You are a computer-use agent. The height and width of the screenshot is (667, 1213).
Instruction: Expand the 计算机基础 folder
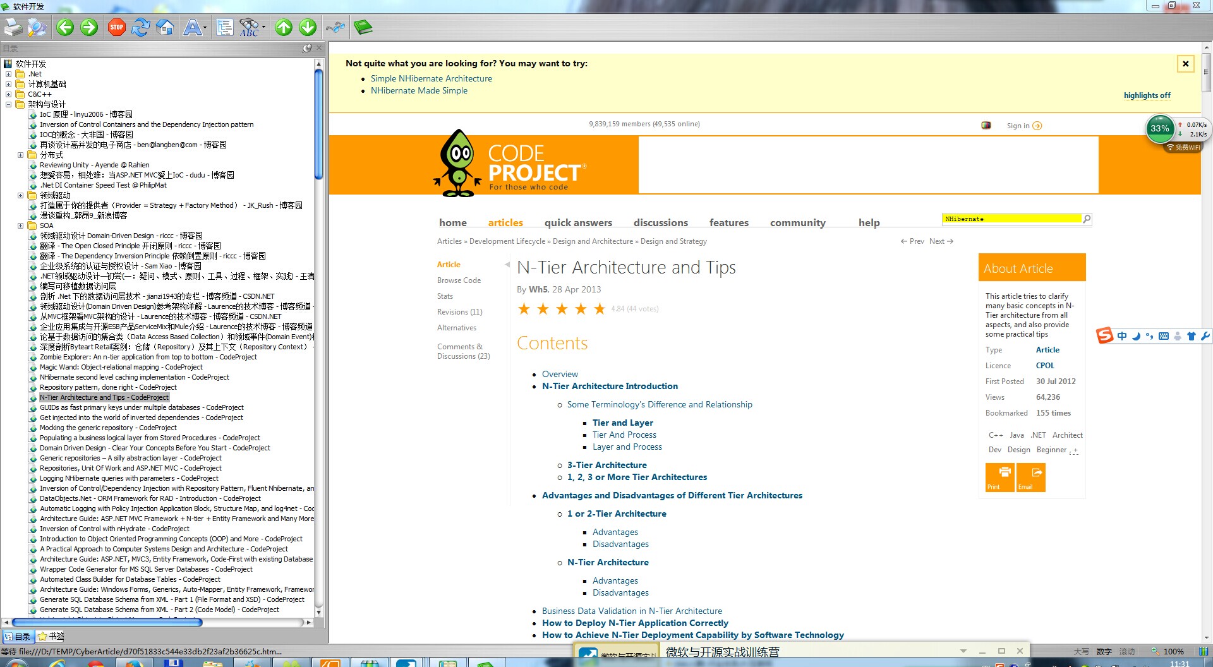[x=8, y=84]
